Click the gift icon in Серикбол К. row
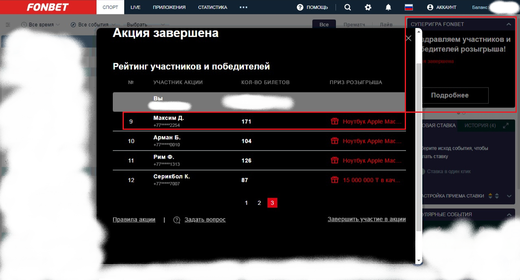Image resolution: width=520 pixels, height=280 pixels. coord(335,180)
